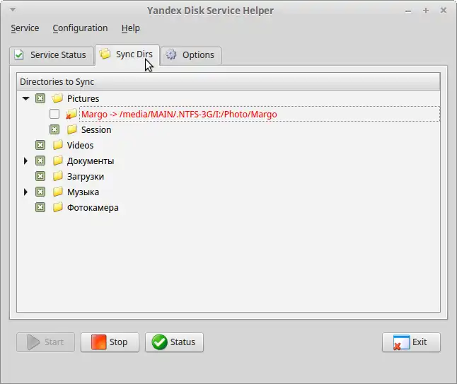
Task: Toggle the Фотокамера sync checkbox
Action: (40, 207)
